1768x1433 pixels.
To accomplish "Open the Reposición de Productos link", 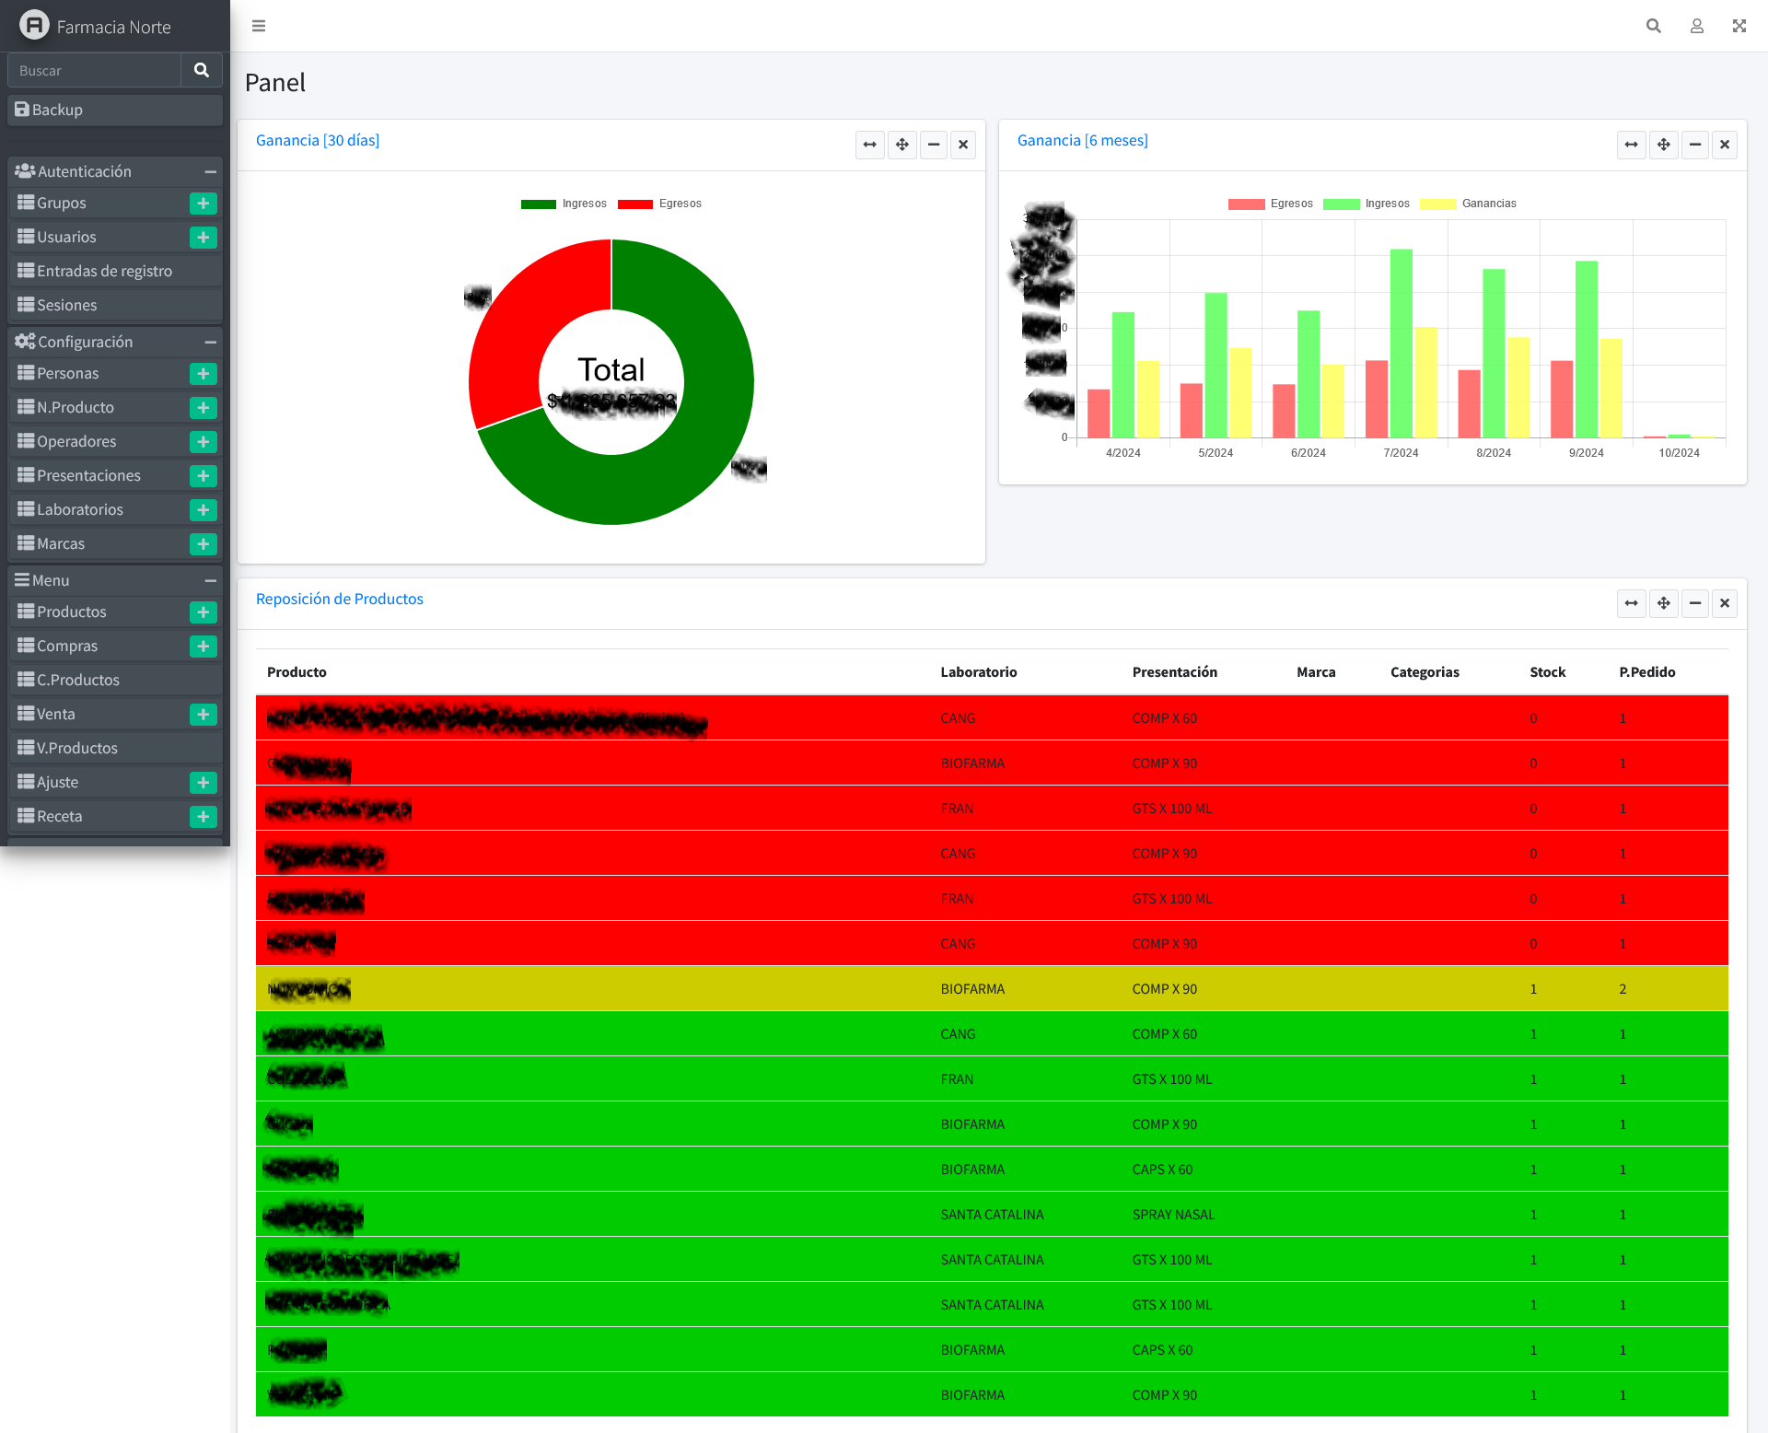I will coord(339,599).
